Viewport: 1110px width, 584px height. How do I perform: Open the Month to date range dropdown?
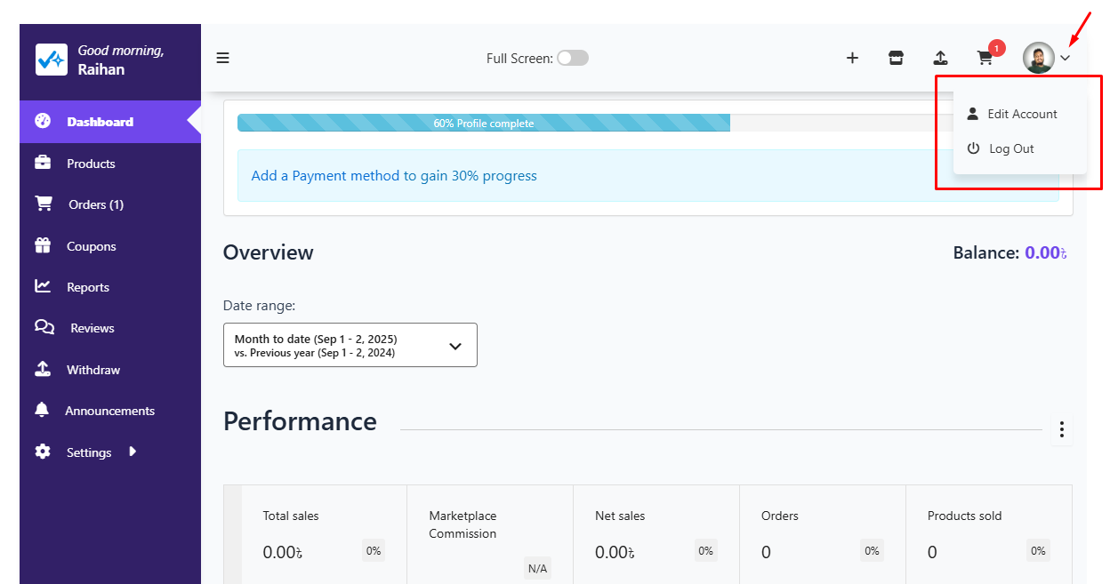(350, 345)
